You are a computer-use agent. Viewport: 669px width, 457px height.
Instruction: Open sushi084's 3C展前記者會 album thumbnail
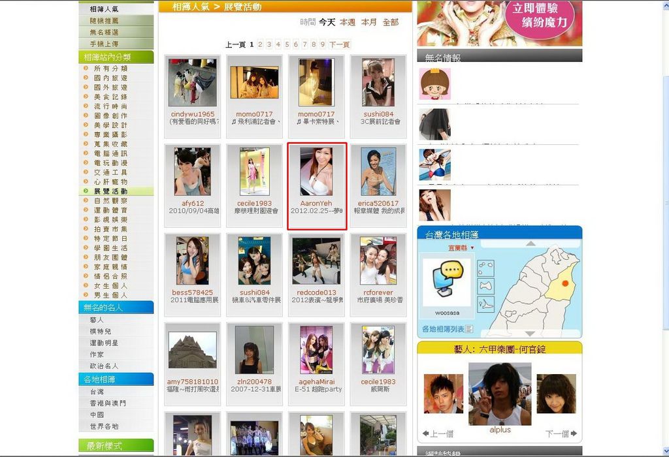point(378,83)
